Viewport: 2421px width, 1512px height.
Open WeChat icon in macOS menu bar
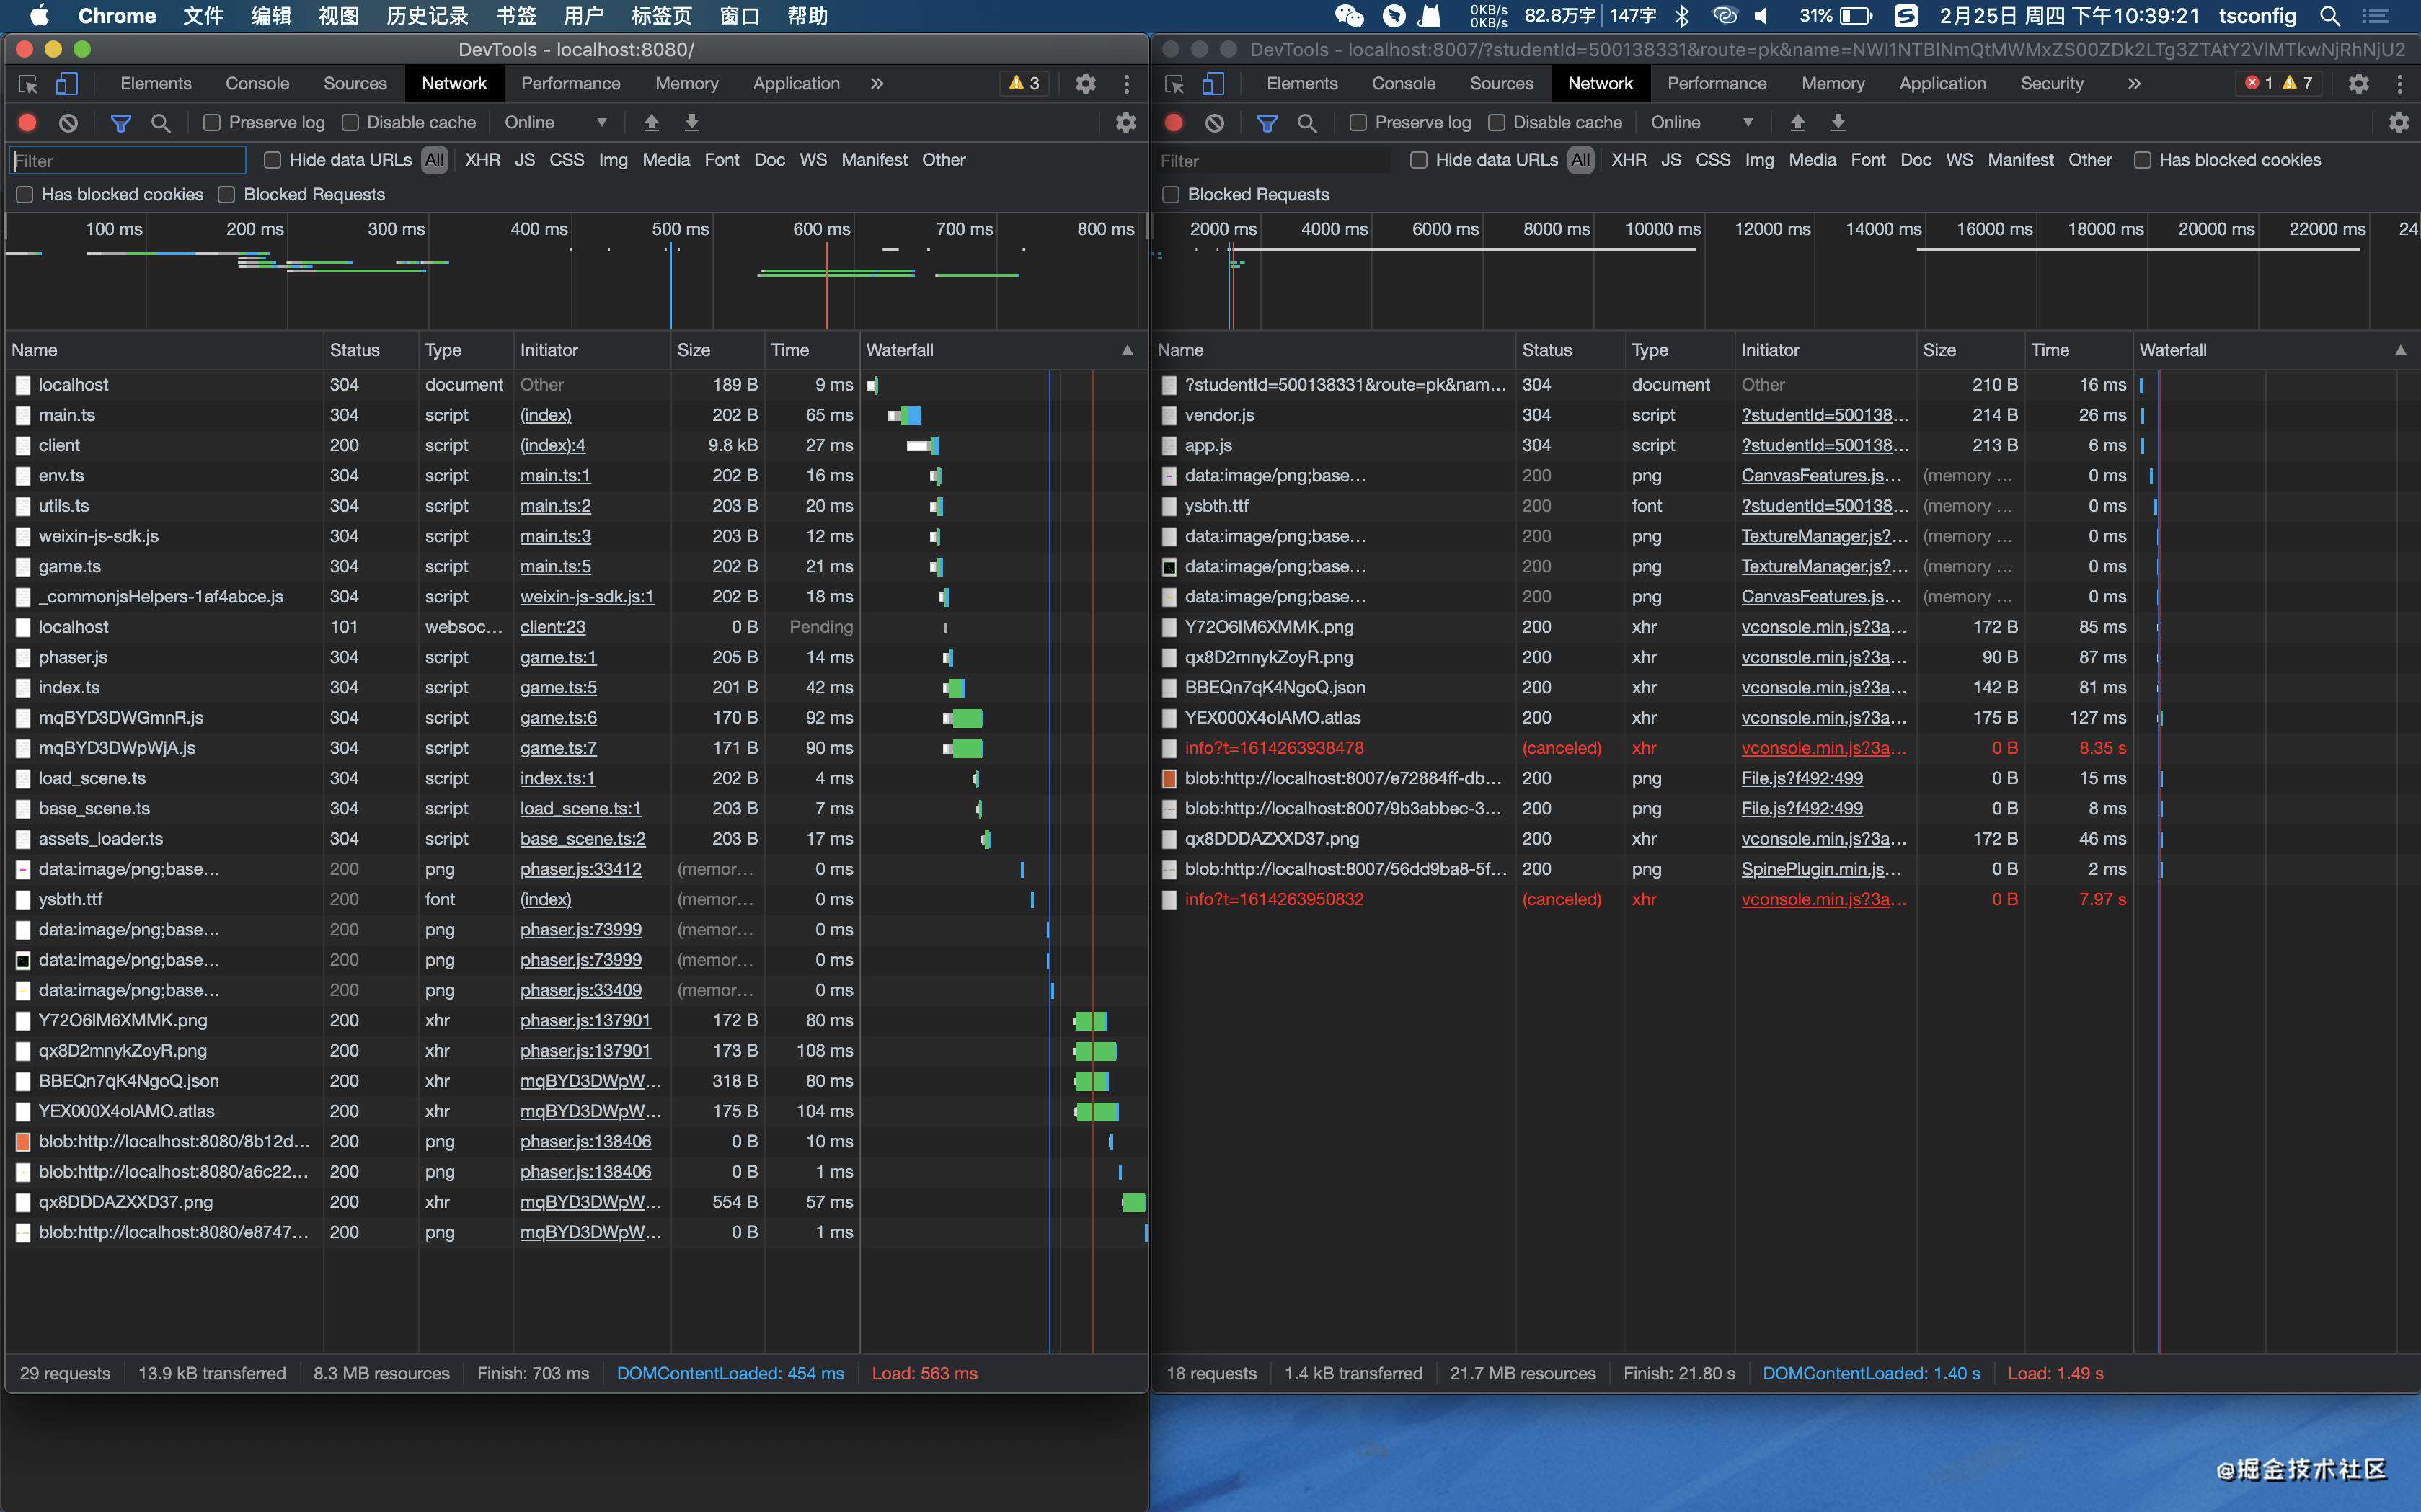[x=1348, y=16]
